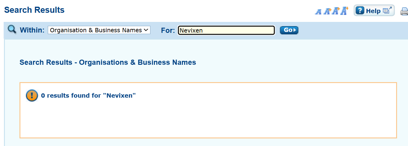Open the Help text label

coord(373,11)
